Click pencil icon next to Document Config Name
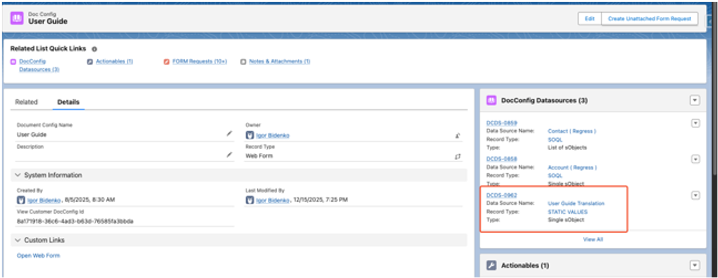The width and height of the screenshot is (718, 278). tap(229, 134)
